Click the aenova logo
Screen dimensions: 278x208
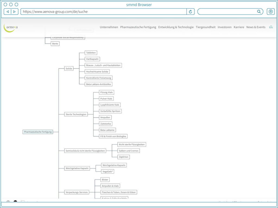11,28
